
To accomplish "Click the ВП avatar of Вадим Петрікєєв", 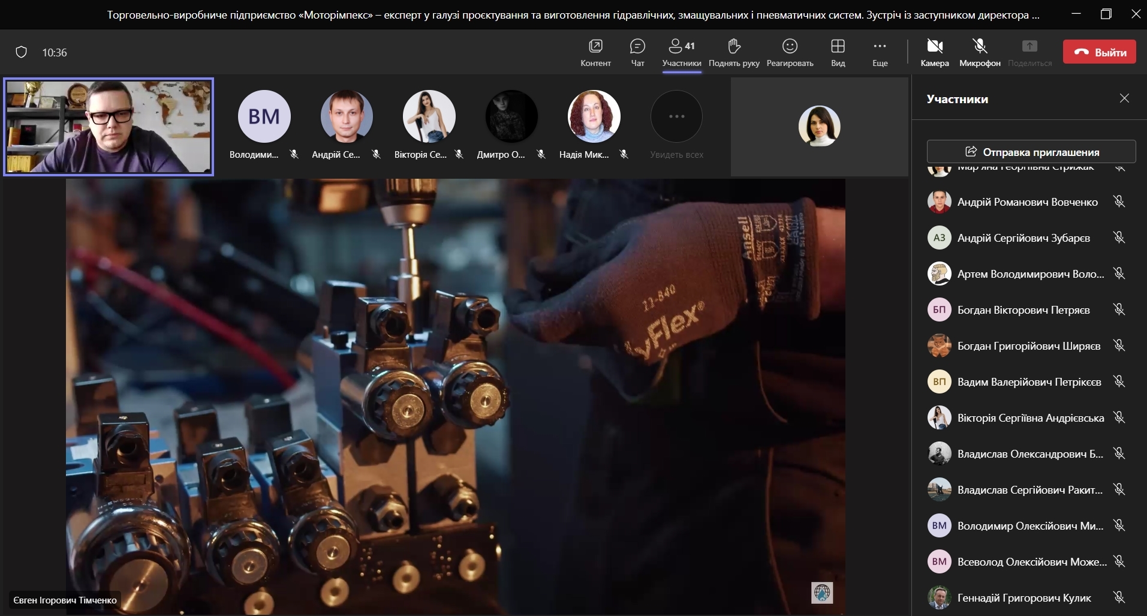I will (x=939, y=381).
